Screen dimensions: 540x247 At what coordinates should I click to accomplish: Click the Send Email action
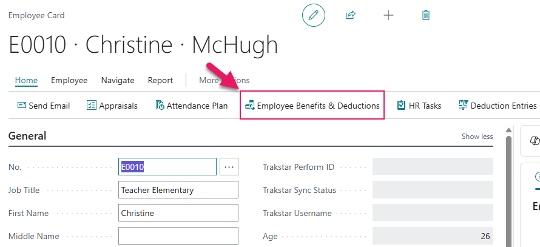pyautogui.click(x=44, y=106)
